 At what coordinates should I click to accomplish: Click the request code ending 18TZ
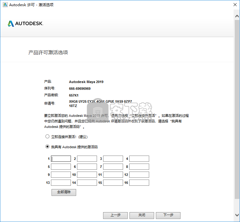(100, 104)
